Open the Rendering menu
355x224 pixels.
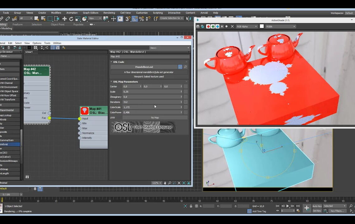click(109, 13)
